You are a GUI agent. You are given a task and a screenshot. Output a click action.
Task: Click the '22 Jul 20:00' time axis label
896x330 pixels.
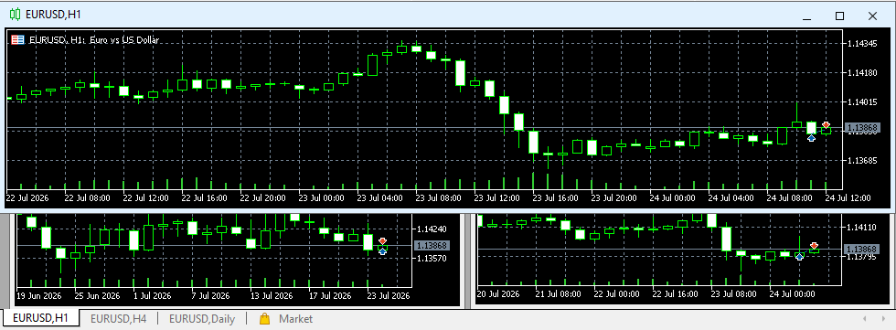[262, 198]
